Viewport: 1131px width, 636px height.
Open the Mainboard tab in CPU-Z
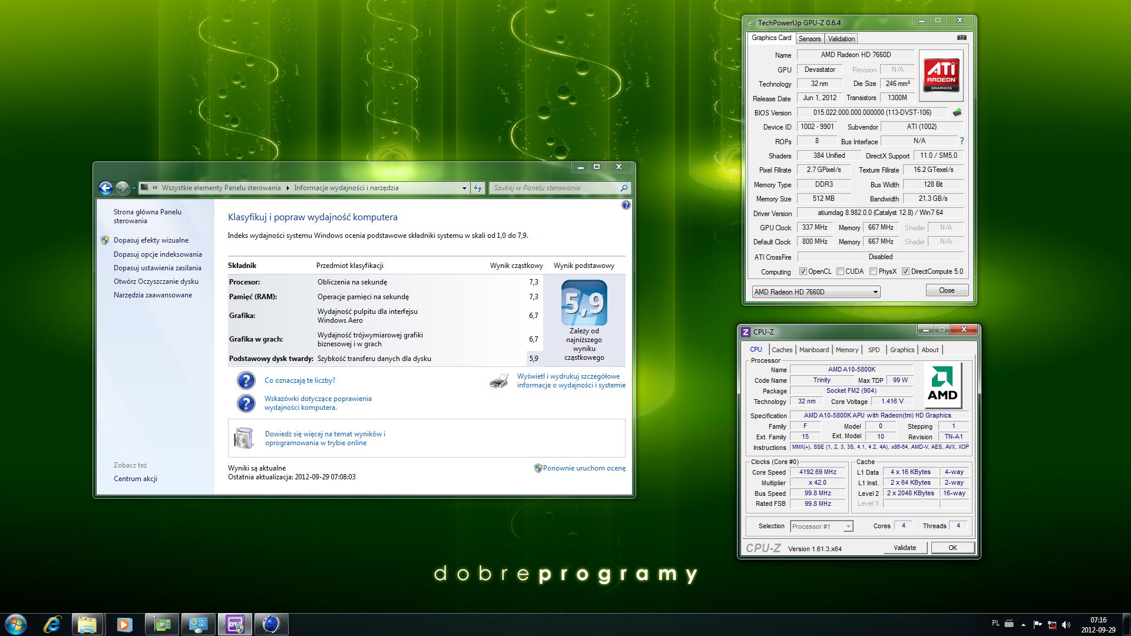(813, 350)
